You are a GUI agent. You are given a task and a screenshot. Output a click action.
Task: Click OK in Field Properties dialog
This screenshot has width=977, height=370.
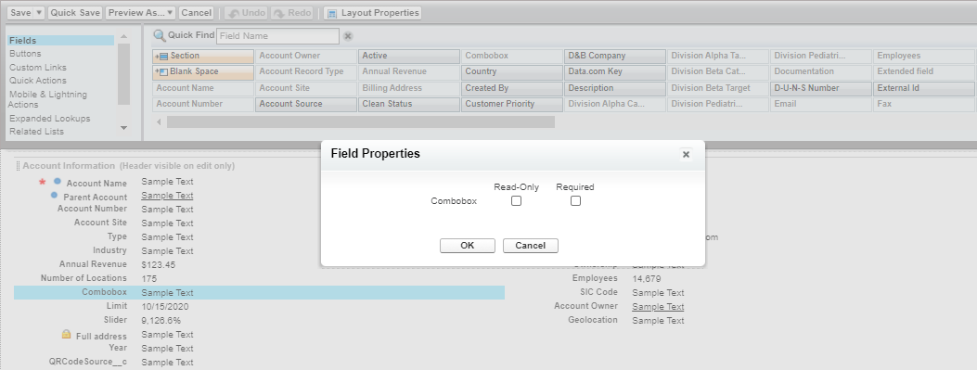point(468,246)
